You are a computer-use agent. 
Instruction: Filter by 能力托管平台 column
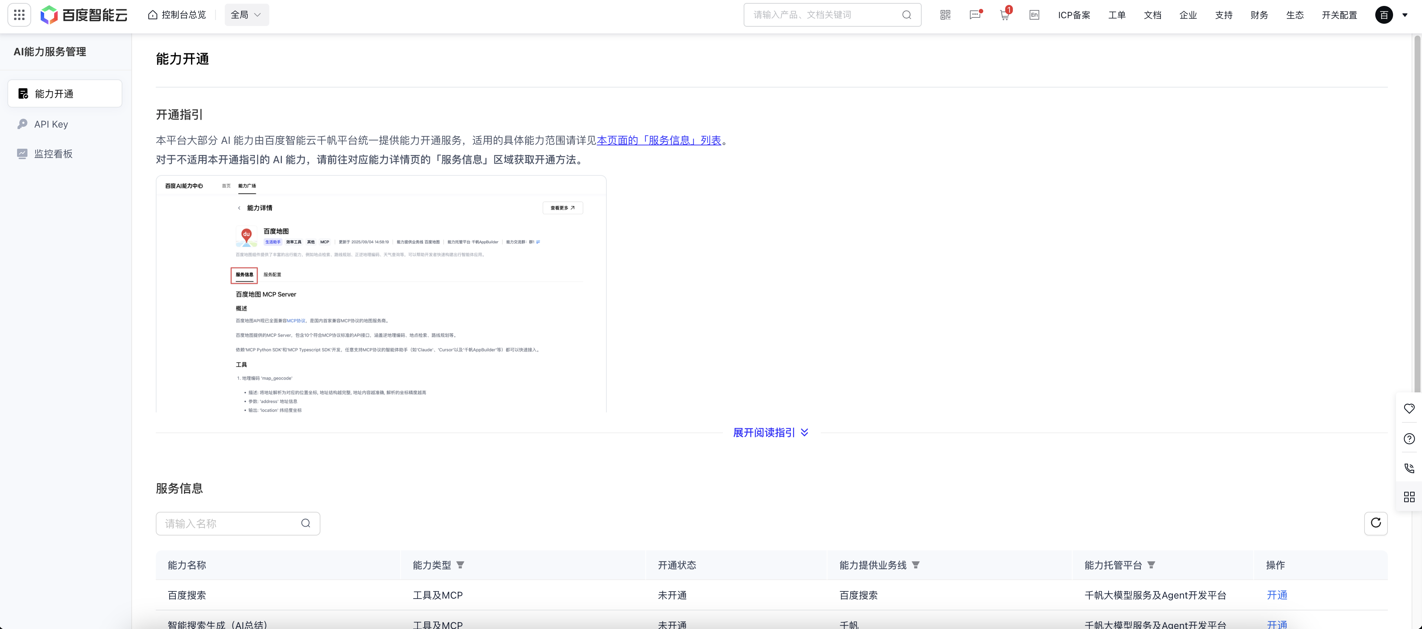[1151, 565]
